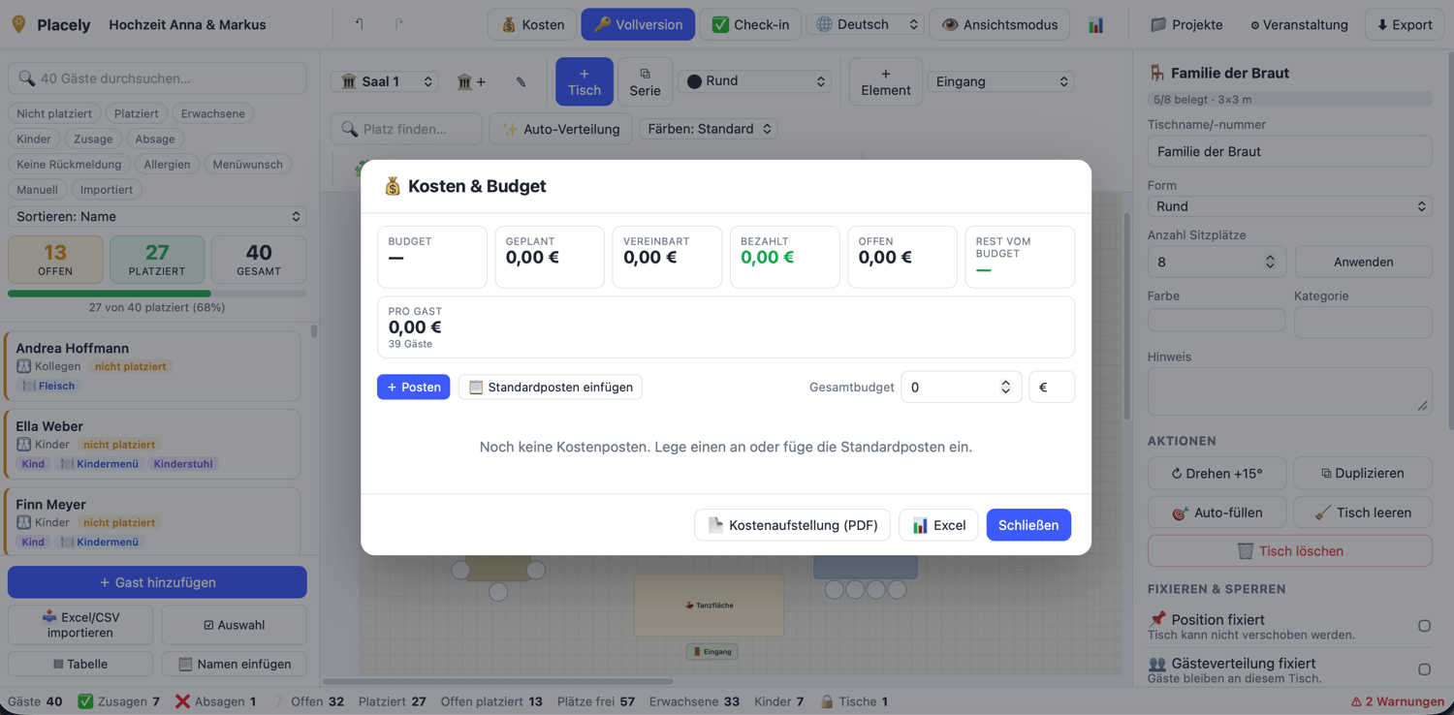Open the Projekte menu
This screenshot has width=1454, height=715.
tap(1185, 24)
